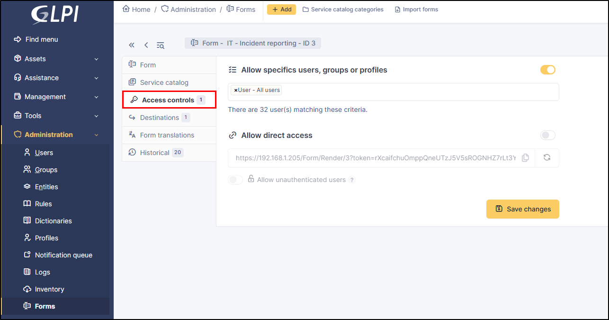Regenerate the direct access token
The height and width of the screenshot is (320, 609).
click(x=547, y=158)
